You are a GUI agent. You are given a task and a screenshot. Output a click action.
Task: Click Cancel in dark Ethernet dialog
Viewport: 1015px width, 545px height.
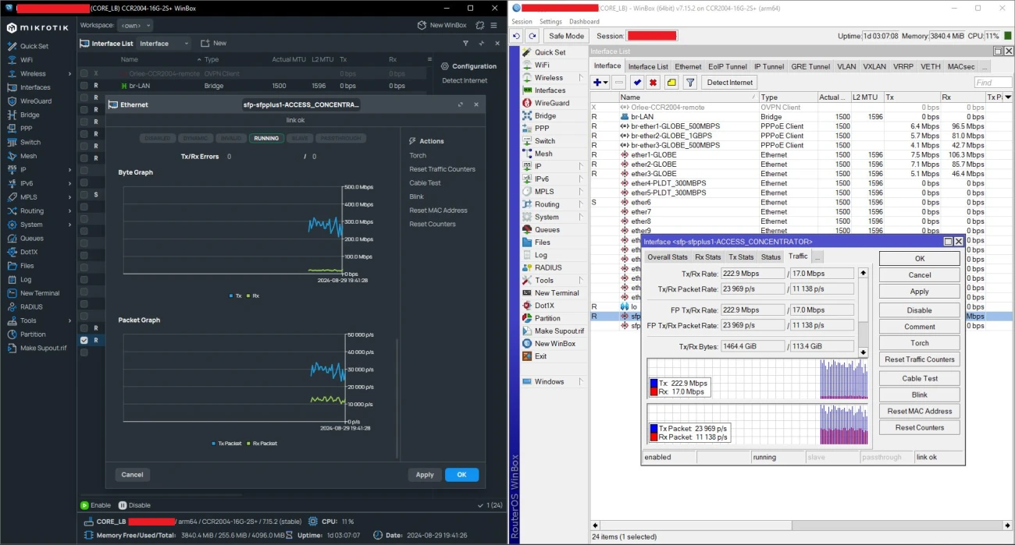pos(132,474)
